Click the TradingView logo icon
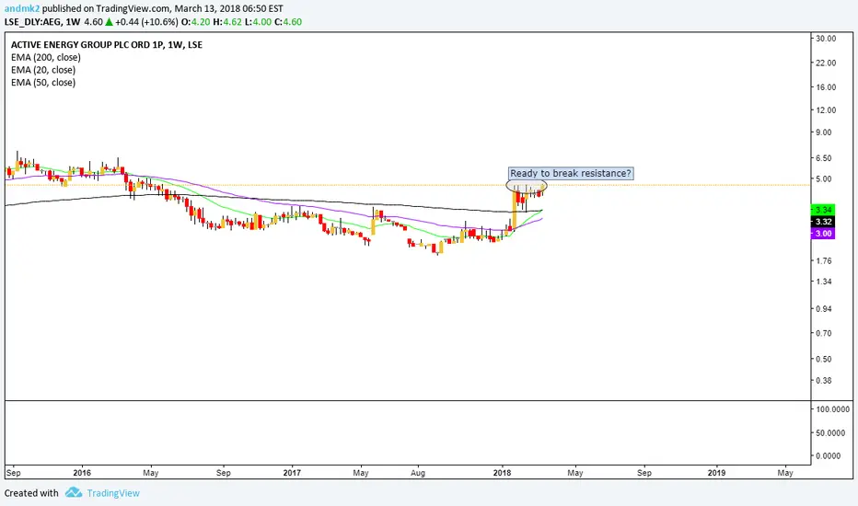 pos(74,493)
